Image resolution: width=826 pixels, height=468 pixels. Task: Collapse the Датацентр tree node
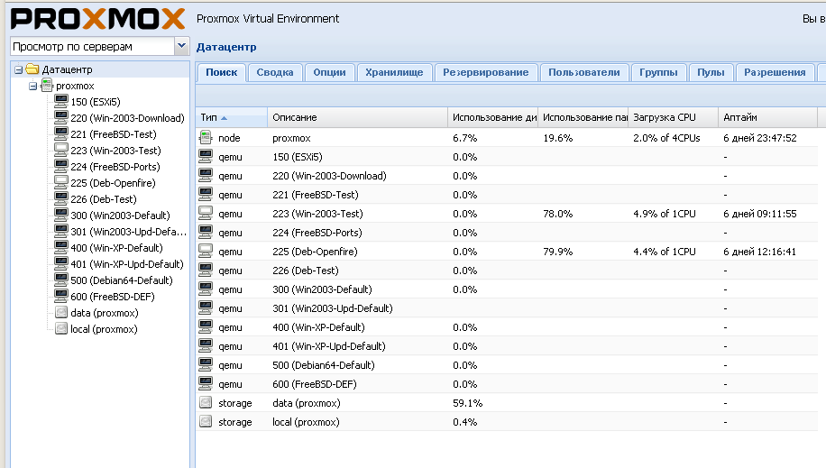tap(18, 69)
